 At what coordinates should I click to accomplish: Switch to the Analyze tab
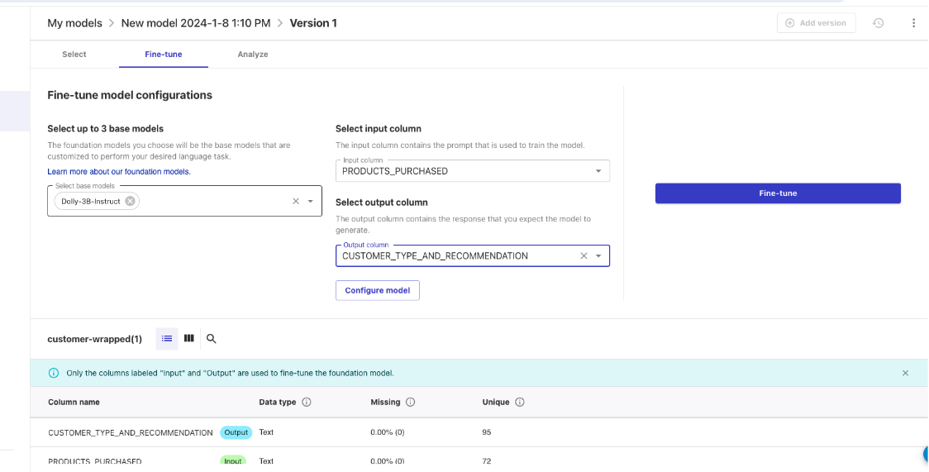pos(253,55)
